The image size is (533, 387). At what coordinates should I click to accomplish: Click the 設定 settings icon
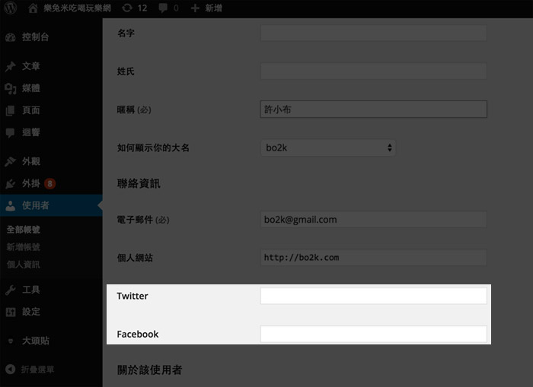11,312
